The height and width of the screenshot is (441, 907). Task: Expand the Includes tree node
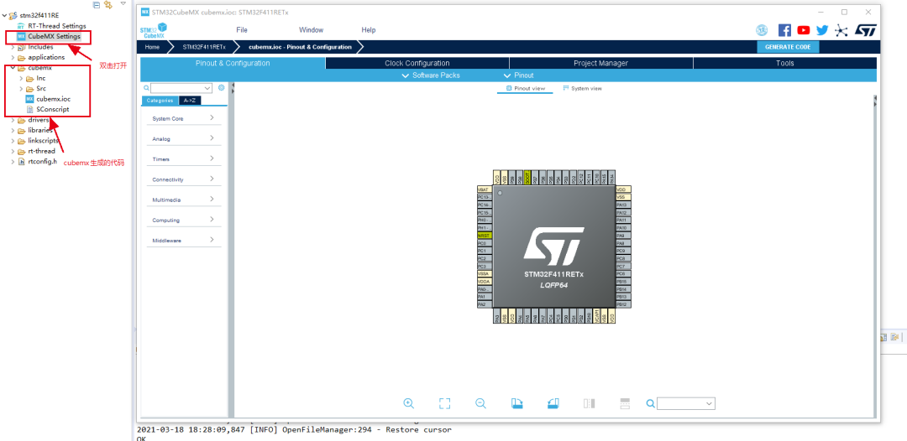pyautogui.click(x=13, y=47)
